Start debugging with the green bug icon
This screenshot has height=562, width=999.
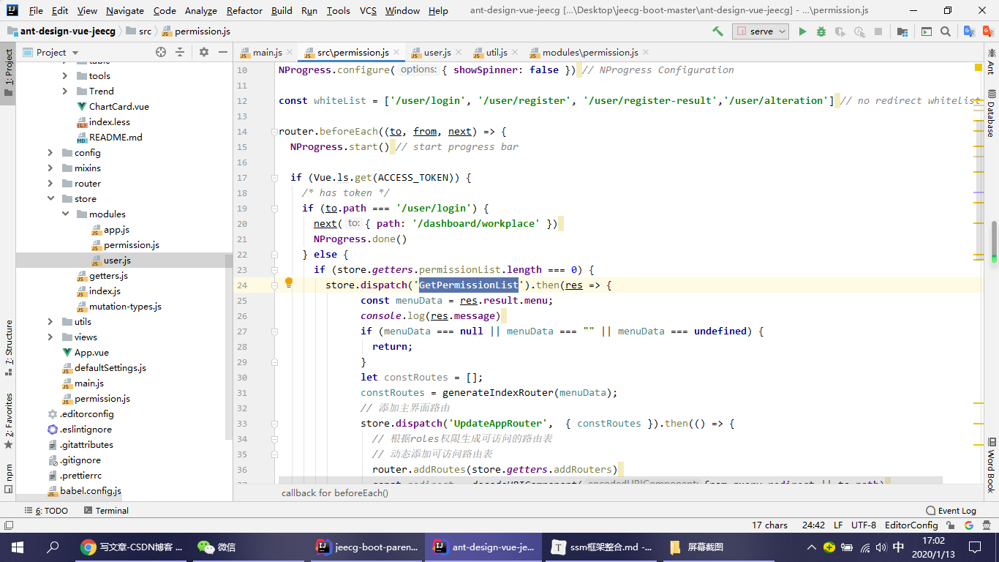coord(821,31)
